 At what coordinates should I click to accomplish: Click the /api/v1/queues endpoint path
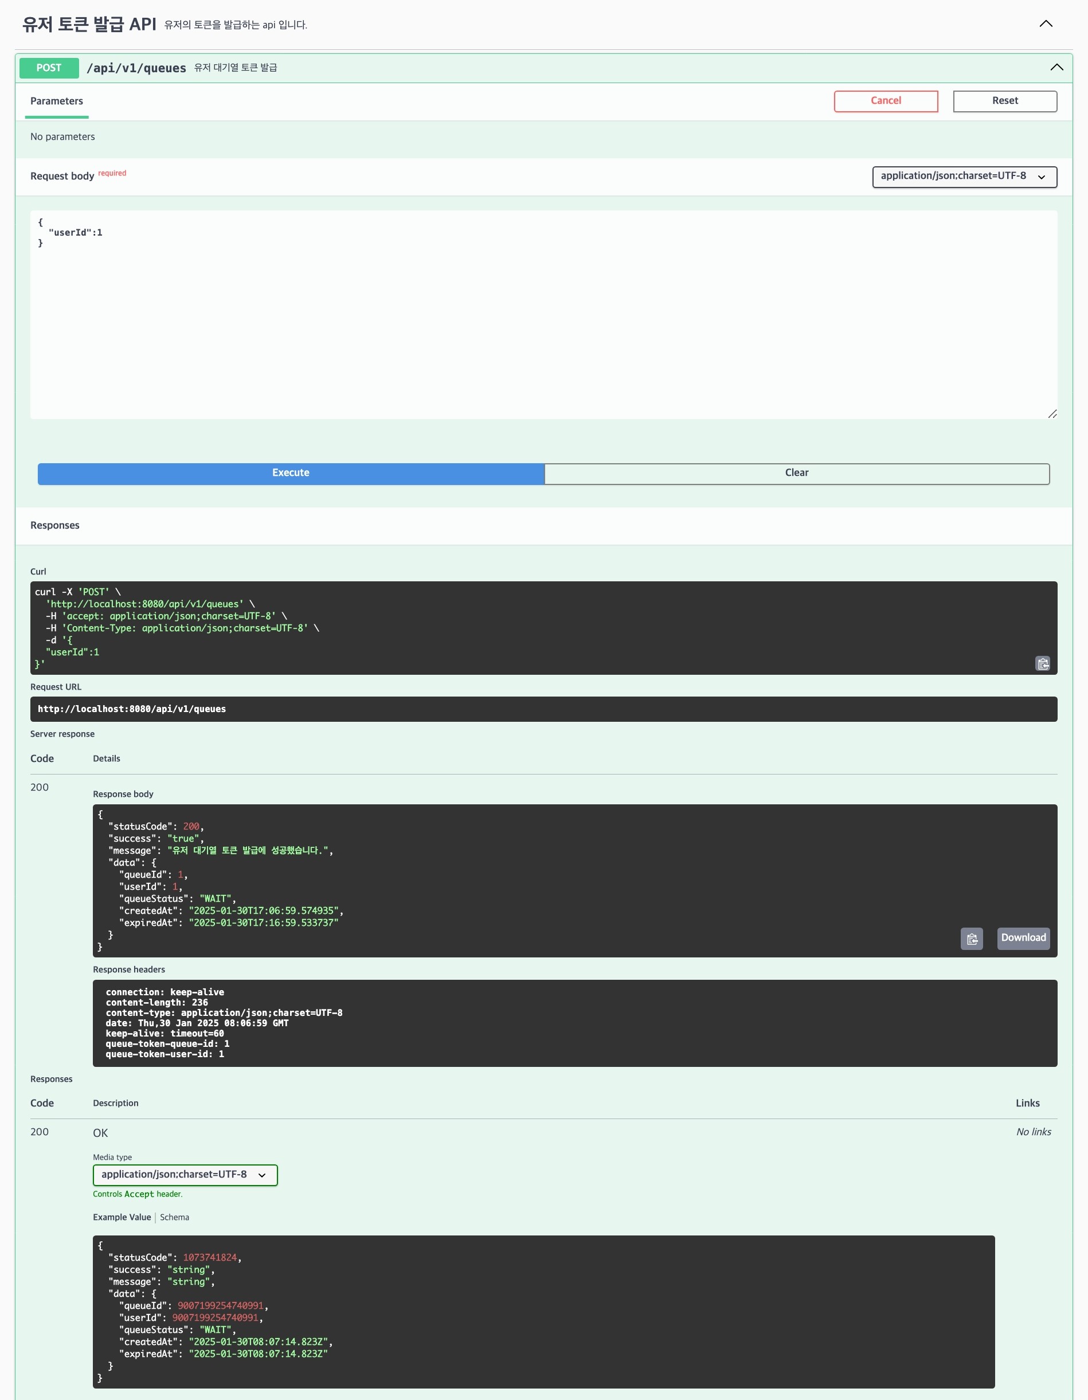(136, 68)
